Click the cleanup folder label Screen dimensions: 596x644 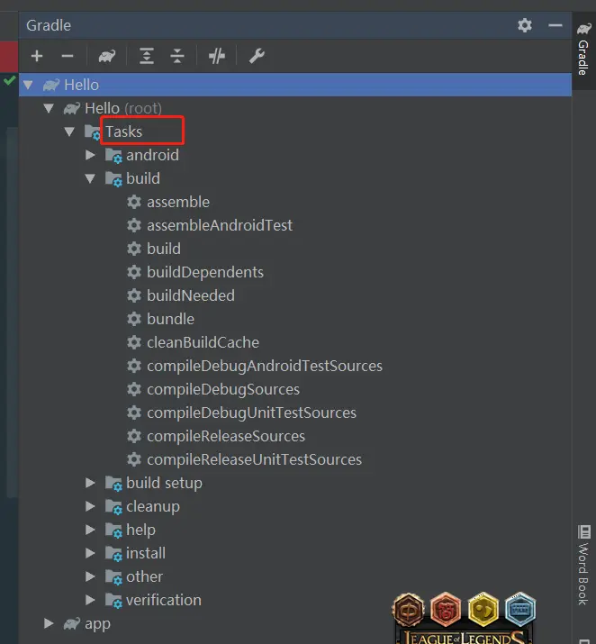click(x=153, y=506)
